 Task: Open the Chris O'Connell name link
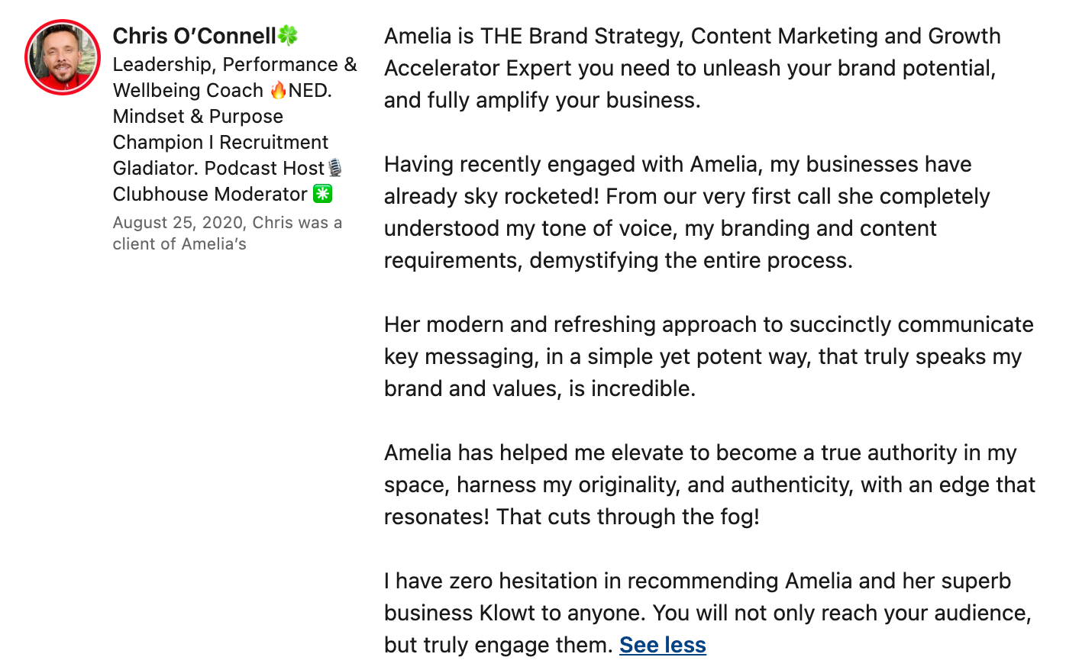click(194, 36)
